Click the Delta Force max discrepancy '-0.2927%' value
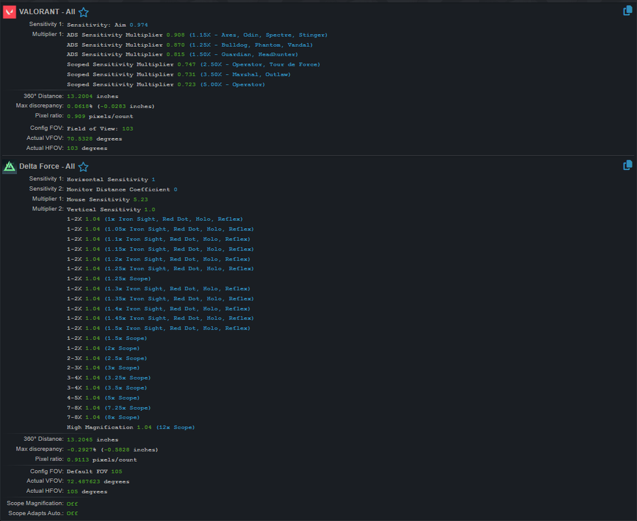Screen dimensions: 637x521 click(81, 450)
